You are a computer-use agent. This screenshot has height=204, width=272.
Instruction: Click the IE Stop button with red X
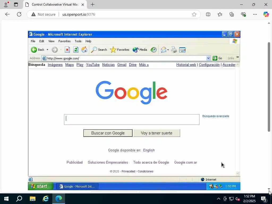coord(67,50)
